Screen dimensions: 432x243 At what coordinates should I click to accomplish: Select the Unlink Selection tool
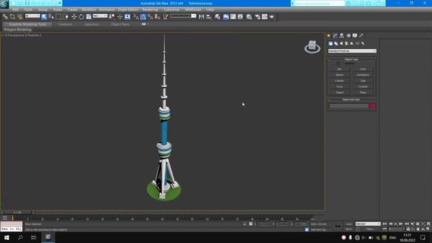click(x=12, y=17)
